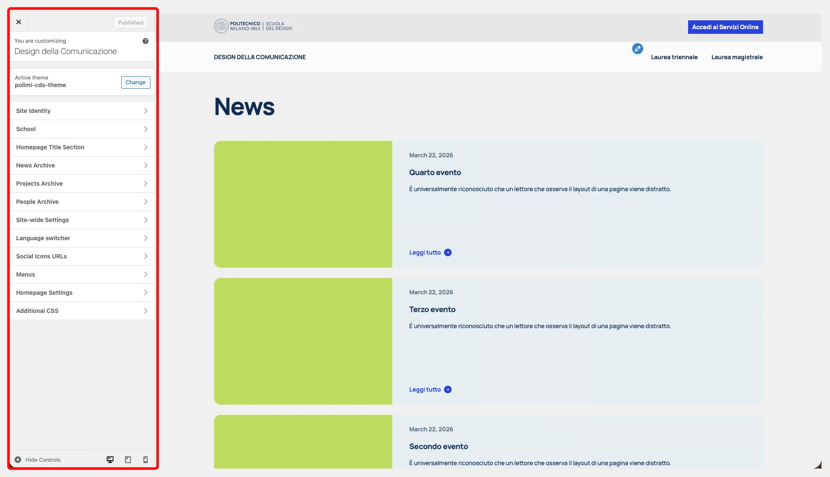Viewport: 830px width, 477px height.
Task: Click the blue pencil edit shortcut icon
Action: [637, 49]
